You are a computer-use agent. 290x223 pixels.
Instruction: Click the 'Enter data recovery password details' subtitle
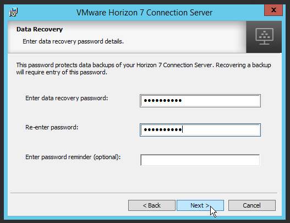pos(73,41)
